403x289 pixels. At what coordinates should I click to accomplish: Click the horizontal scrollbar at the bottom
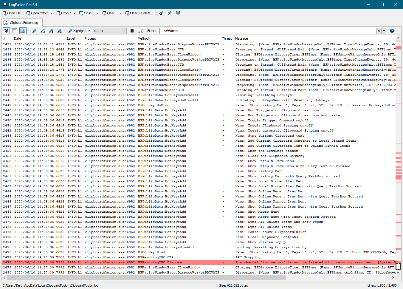point(149,278)
